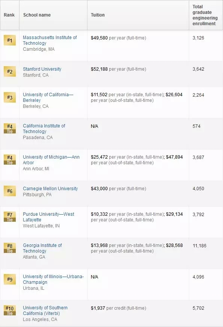Click the #6 gold rank badge
The height and width of the screenshot is (327, 223).
(x=10, y=191)
